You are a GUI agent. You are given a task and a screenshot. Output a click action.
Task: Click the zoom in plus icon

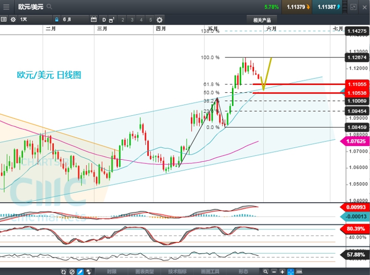pos(282,271)
